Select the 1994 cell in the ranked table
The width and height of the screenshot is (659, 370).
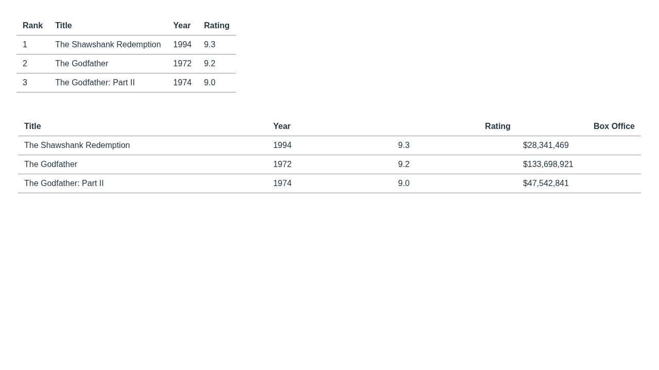pyautogui.click(x=182, y=45)
